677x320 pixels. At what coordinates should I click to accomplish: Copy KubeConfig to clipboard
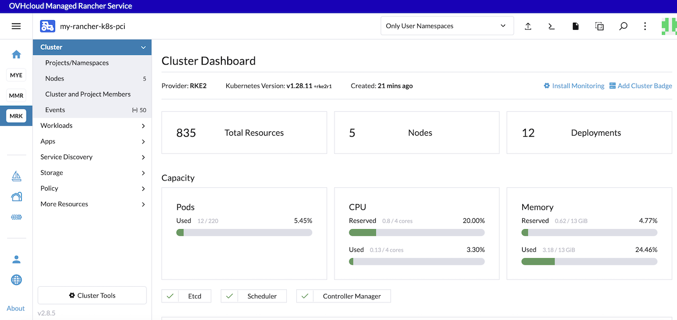click(599, 26)
